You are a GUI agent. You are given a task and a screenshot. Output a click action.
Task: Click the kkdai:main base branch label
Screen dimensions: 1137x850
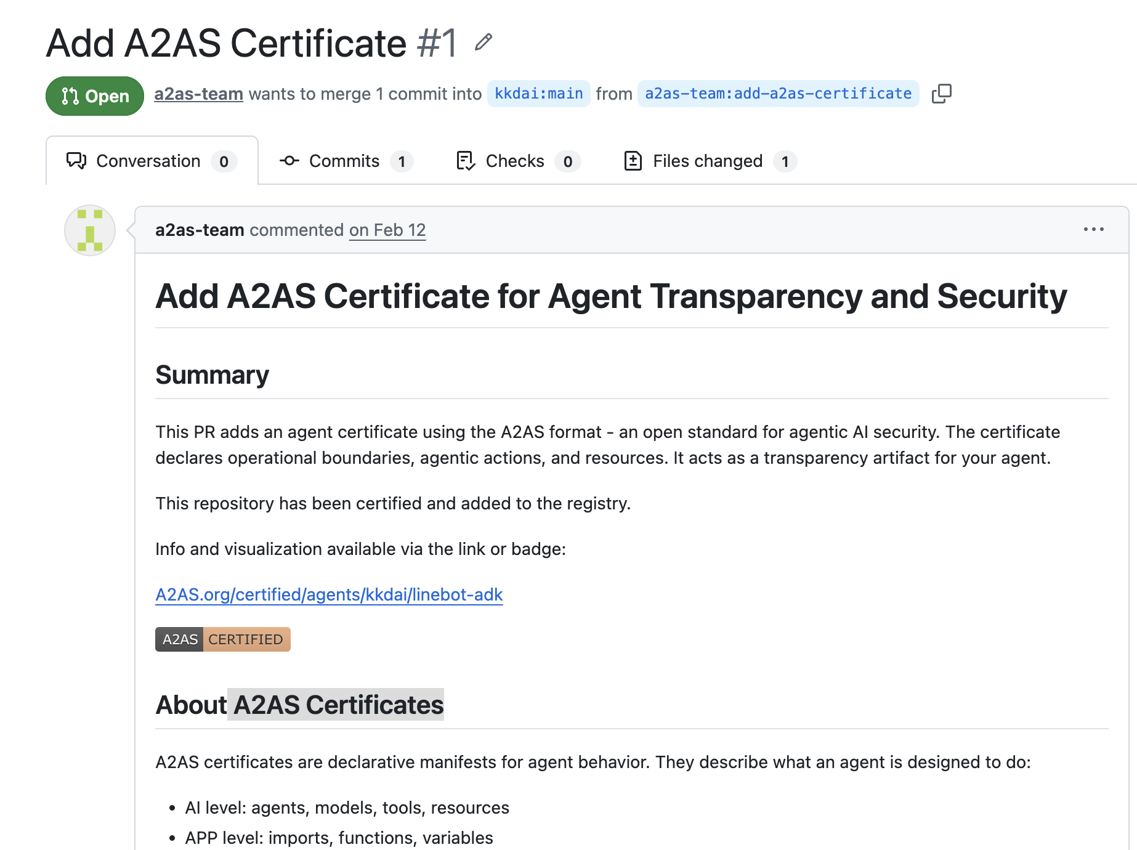[x=538, y=94]
